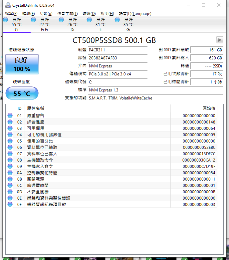The height and width of the screenshot is (260, 229).
Task: Click the status orb for 09 主機寫入命令
Action: (10, 166)
